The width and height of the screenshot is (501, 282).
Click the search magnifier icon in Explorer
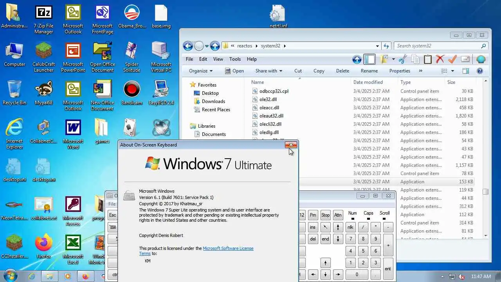coord(483,46)
